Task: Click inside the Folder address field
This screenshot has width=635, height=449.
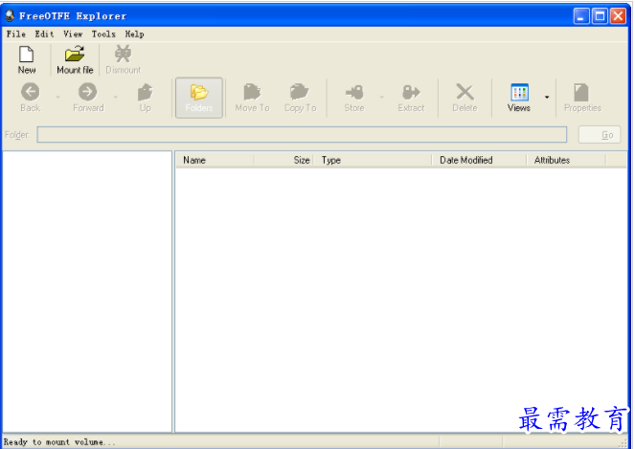Action: (302, 134)
